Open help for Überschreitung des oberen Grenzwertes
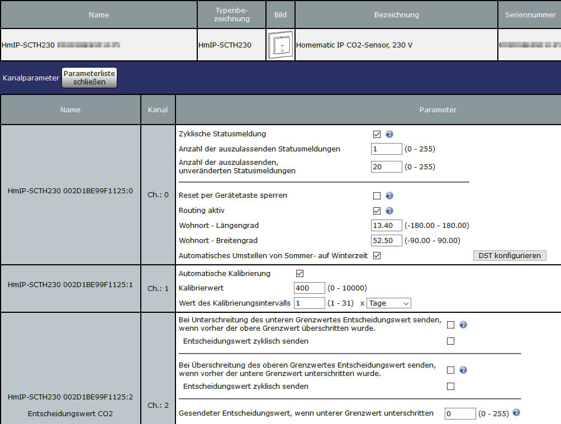Screen dimensions: 561x424 (x=463, y=370)
